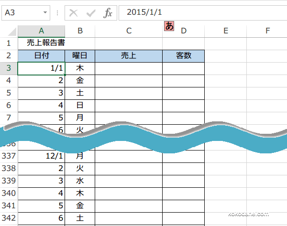
Task: Click the 火 cell in row 338
Action: [80, 169]
